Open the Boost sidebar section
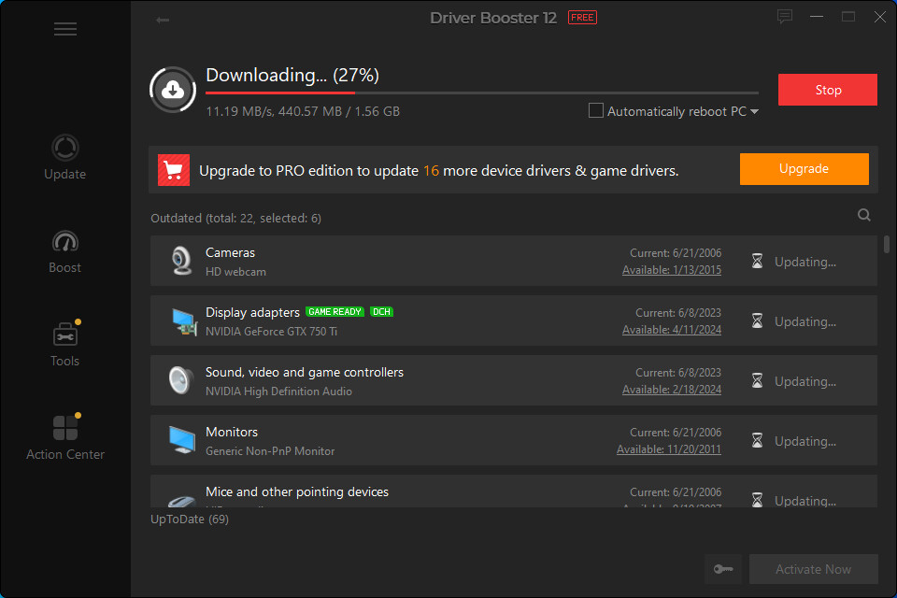 click(65, 251)
